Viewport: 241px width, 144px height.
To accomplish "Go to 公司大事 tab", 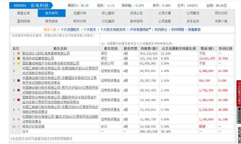I will [165, 13].
